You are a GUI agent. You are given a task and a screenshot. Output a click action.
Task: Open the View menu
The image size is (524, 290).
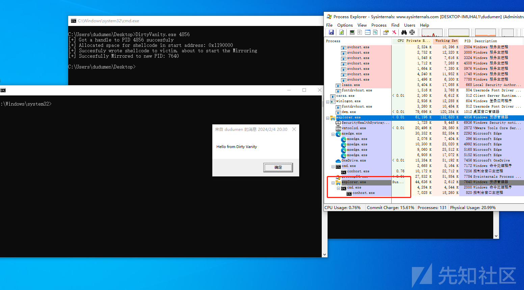click(362, 25)
